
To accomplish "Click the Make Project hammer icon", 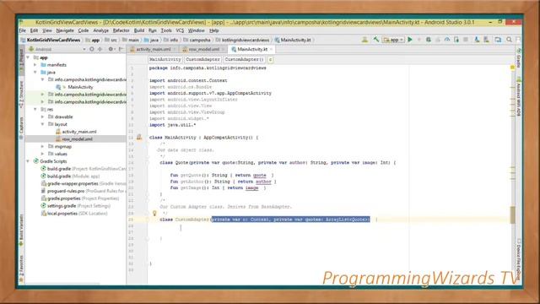I will [376, 40].
